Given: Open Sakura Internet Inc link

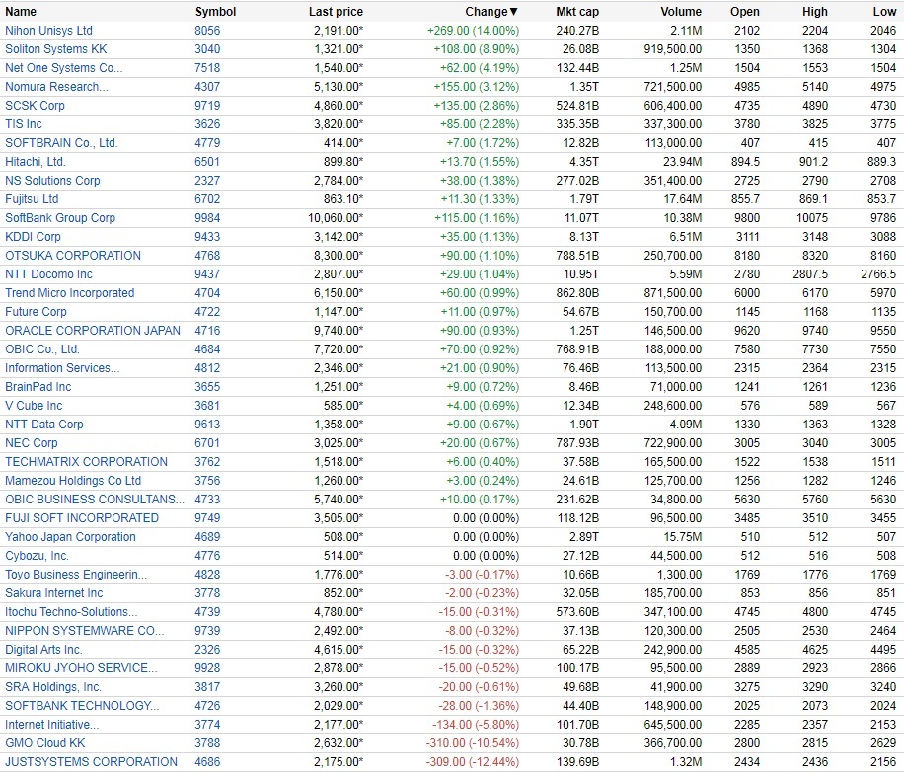Looking at the screenshot, I should [x=54, y=593].
